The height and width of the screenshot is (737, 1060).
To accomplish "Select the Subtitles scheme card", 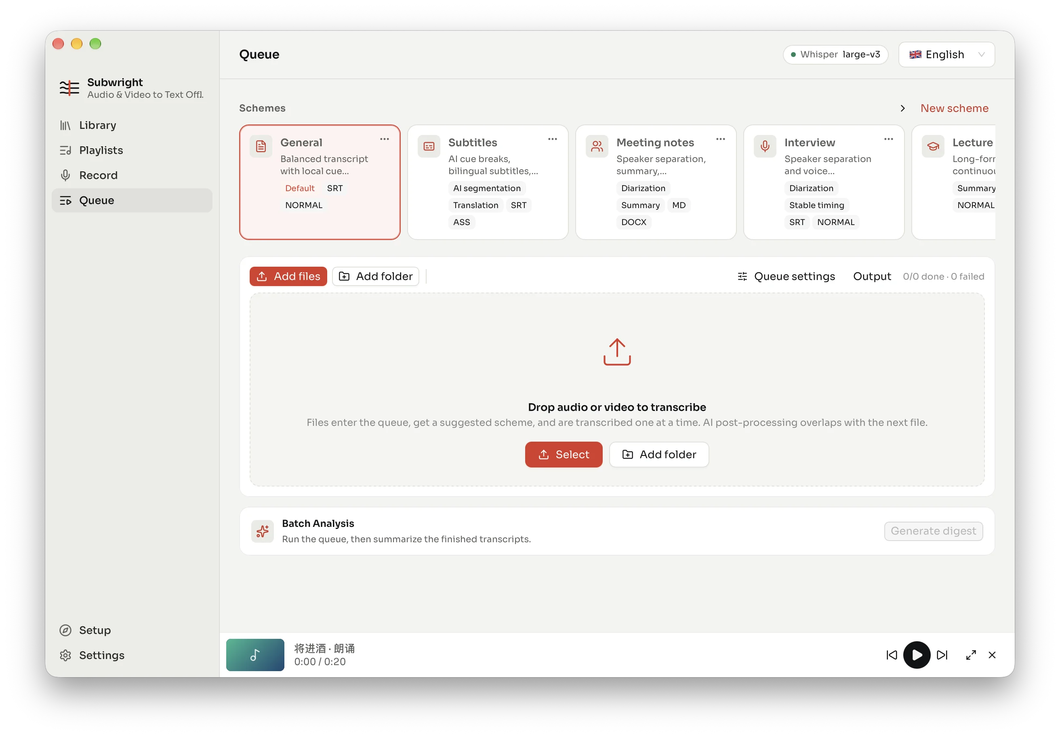I will tap(488, 182).
